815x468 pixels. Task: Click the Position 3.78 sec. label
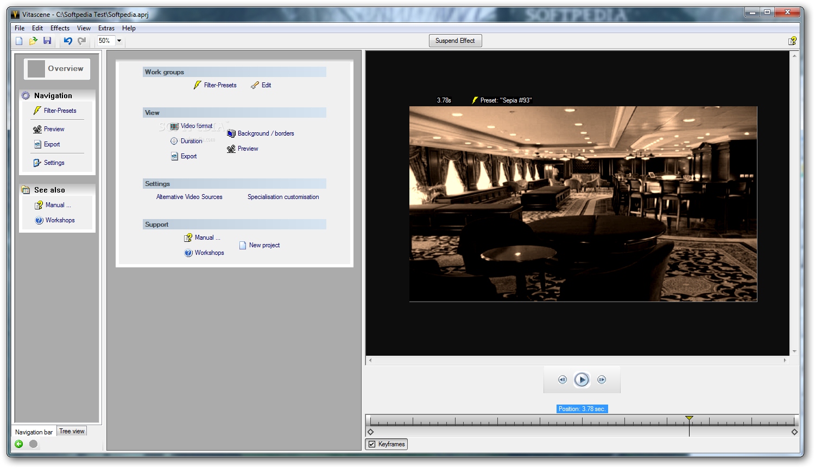(582, 409)
